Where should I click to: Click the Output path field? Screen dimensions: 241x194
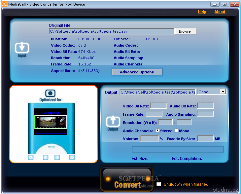157,92
